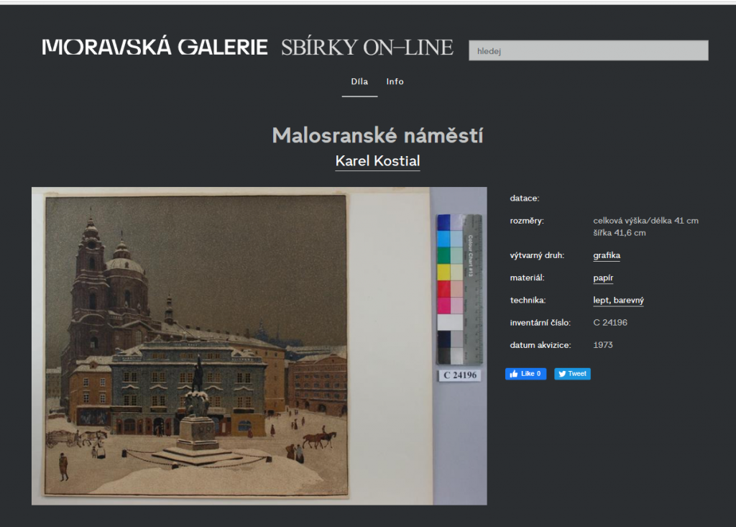Open the Info tab

395,82
